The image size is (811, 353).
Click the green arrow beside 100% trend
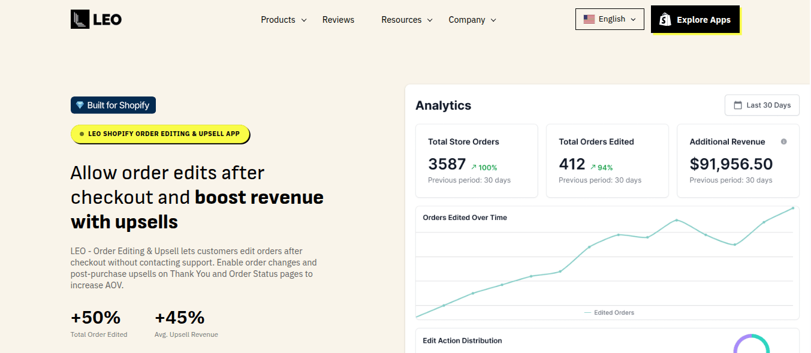pos(474,167)
